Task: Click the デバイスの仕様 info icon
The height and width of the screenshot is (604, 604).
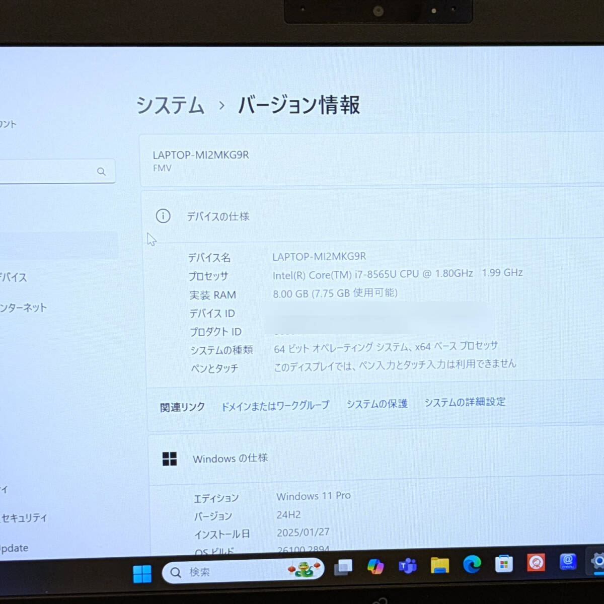Action: point(163,216)
